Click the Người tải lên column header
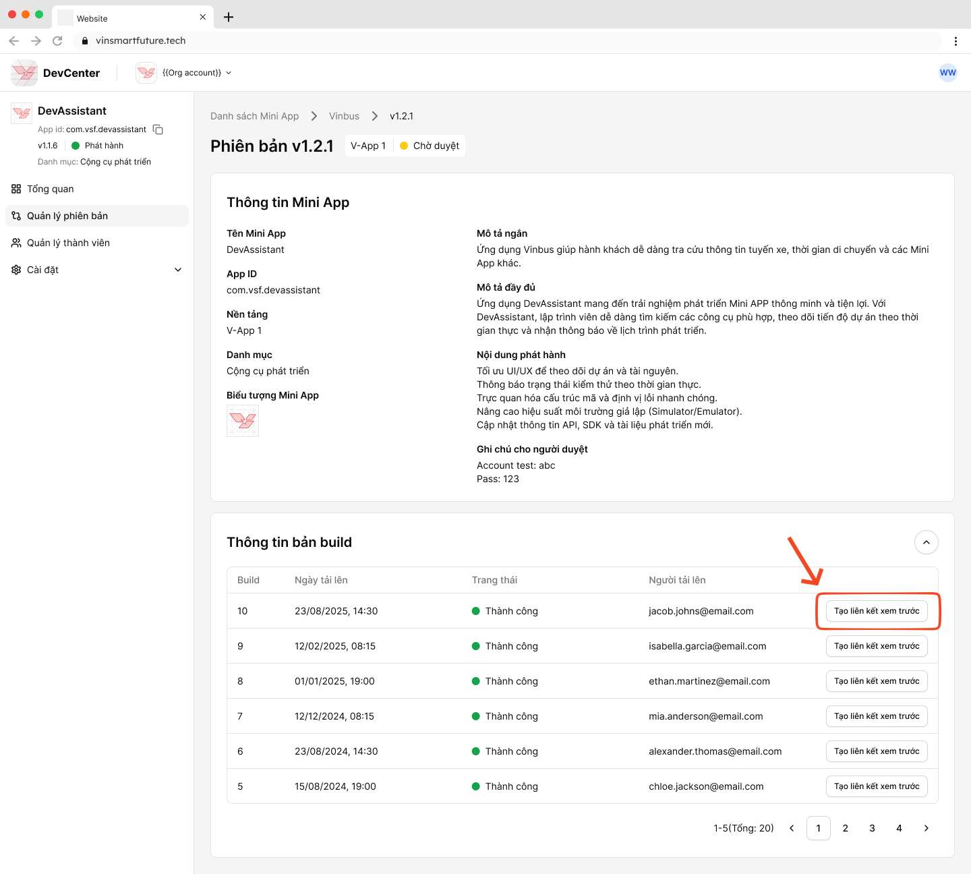 click(x=677, y=580)
